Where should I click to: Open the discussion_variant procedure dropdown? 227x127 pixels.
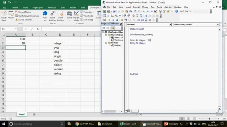(x=218, y=24)
